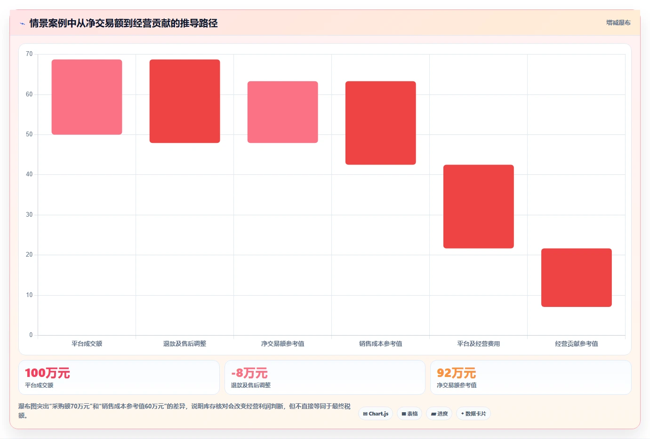650x439 pixels.
Task: Click the 平台成交额 caption under 100万元
Action: tap(39, 385)
